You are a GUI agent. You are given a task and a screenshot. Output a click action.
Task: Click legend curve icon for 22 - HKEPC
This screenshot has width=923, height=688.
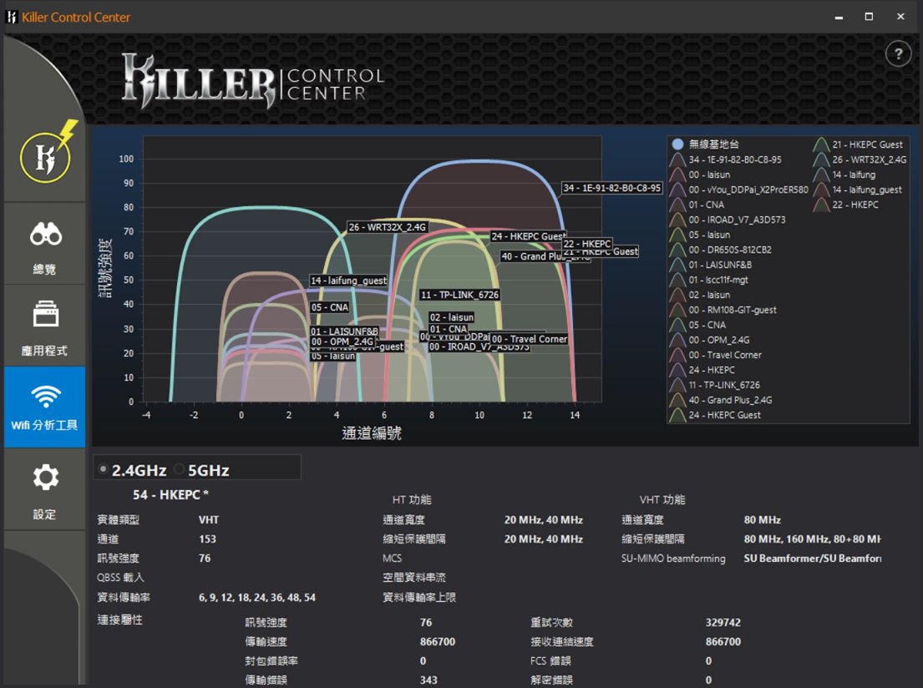tap(821, 205)
